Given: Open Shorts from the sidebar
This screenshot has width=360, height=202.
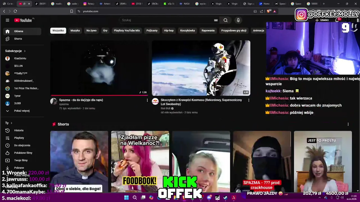Looking at the screenshot, I should [x=22, y=39].
